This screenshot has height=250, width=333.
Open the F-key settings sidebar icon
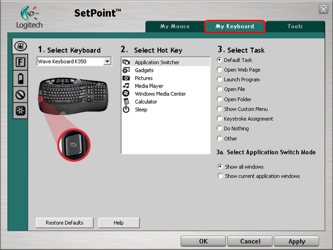coord(20,62)
